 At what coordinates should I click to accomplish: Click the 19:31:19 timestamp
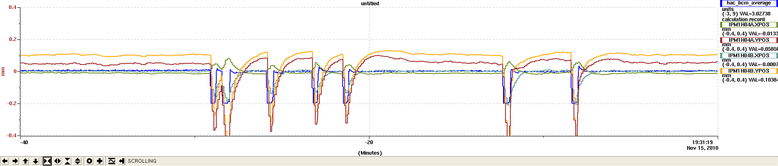point(702,142)
